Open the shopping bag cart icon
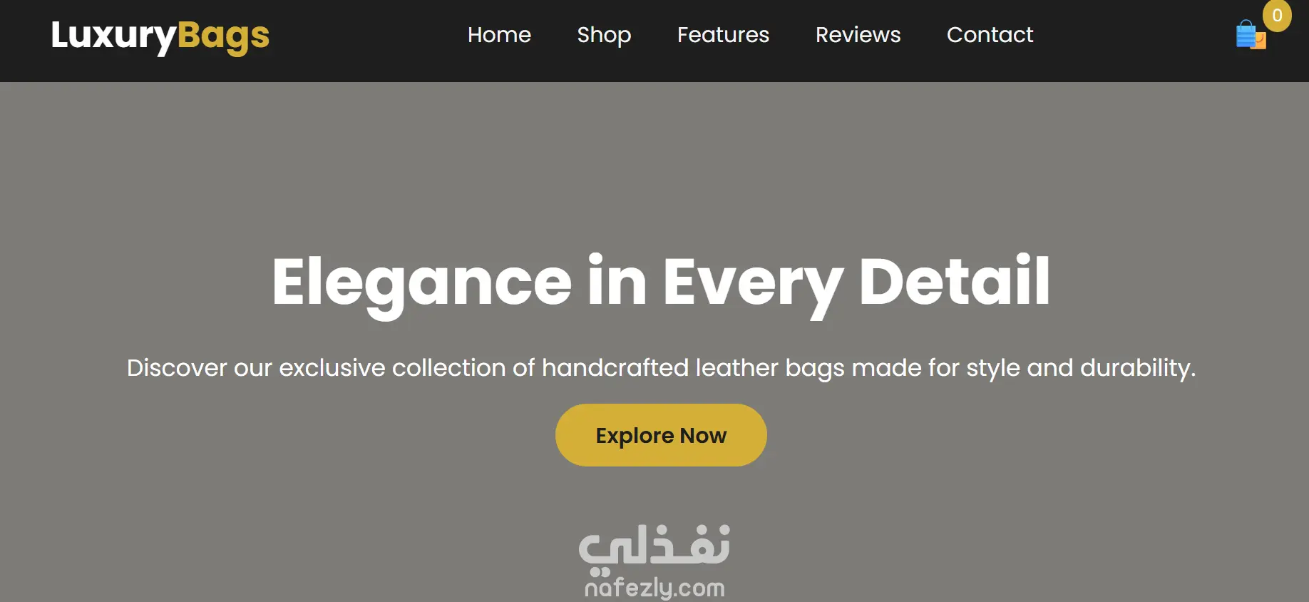This screenshot has width=1309, height=602. [1251, 34]
